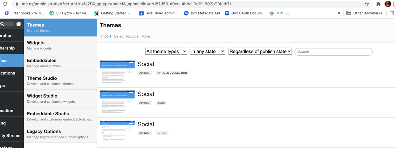Open Theme Studio panel item

(60, 81)
